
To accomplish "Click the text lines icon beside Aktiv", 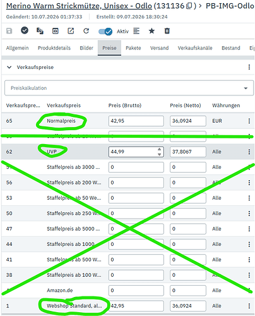I will pos(136,31).
